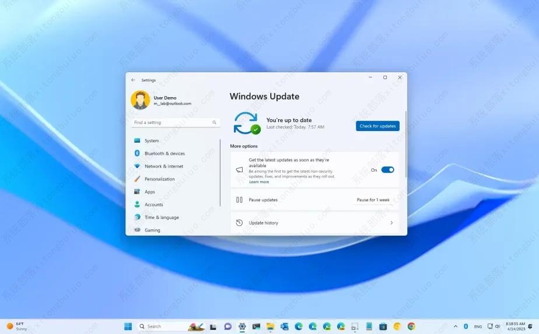Click the Update history chevron arrow
This screenshot has width=539, height=334.
[x=391, y=222]
